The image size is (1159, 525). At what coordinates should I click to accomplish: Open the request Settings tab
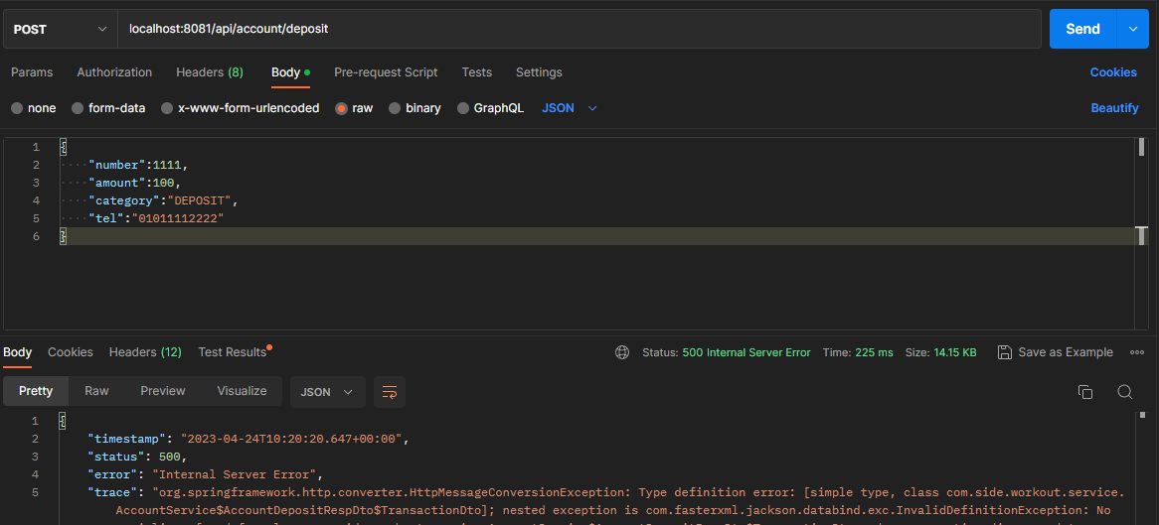[x=539, y=72]
